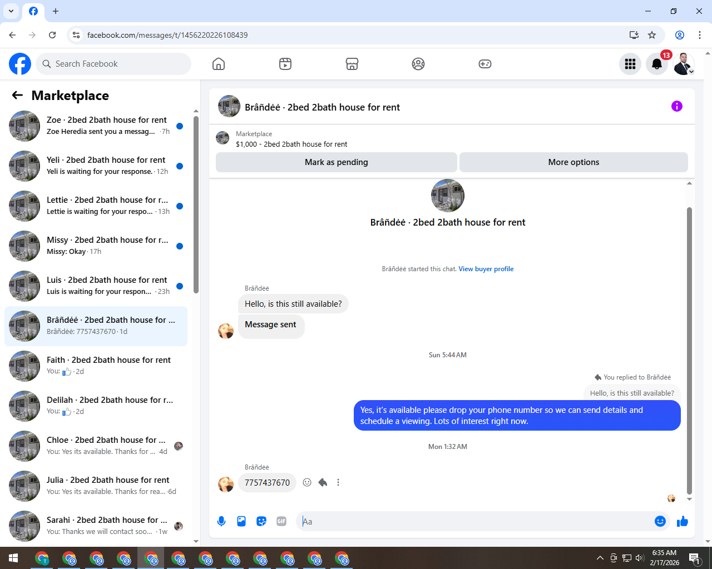
Task: Open the taskbar volume control
Action: pos(640,558)
